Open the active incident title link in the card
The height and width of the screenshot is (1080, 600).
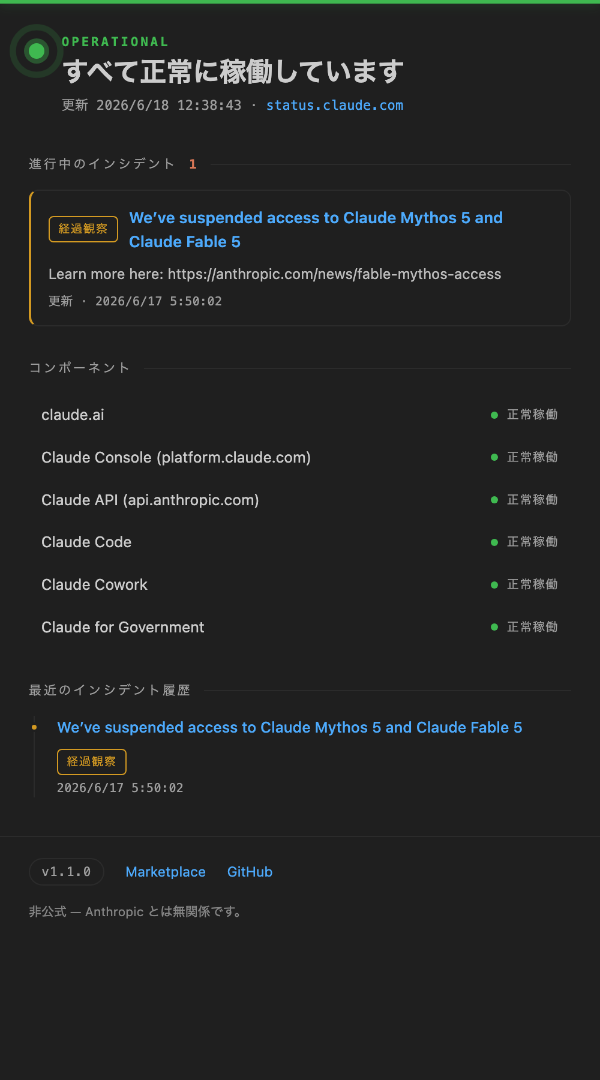(x=316, y=230)
